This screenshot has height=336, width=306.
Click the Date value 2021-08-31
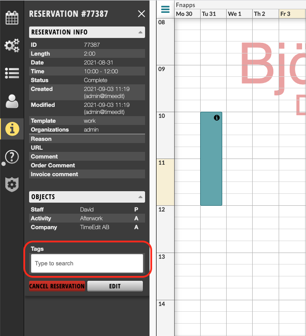click(98, 63)
